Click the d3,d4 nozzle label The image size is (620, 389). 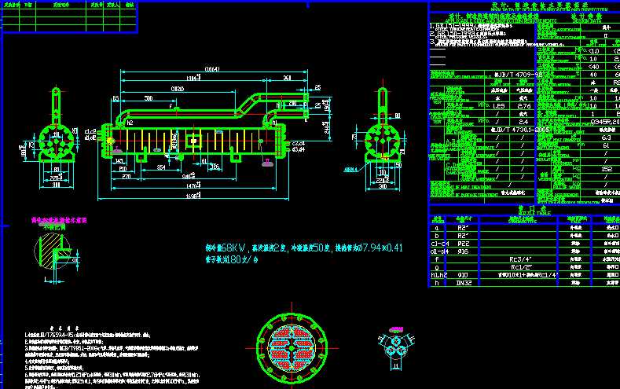coord(298,150)
